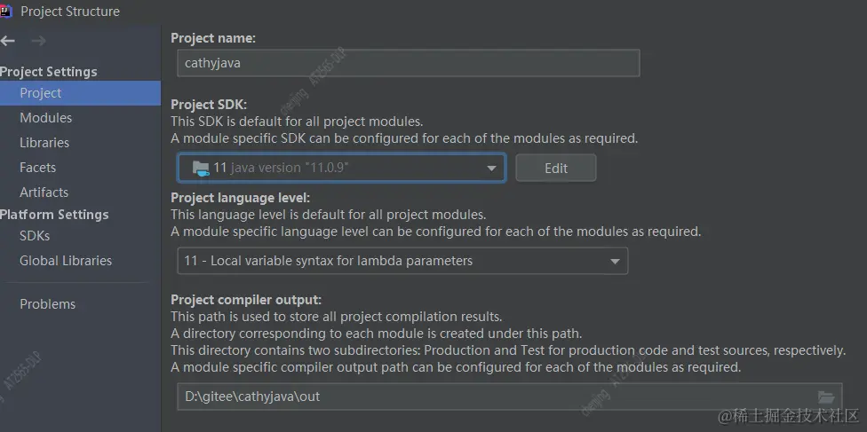
Task: Open SDKs under Platform Settings
Action: tap(35, 236)
